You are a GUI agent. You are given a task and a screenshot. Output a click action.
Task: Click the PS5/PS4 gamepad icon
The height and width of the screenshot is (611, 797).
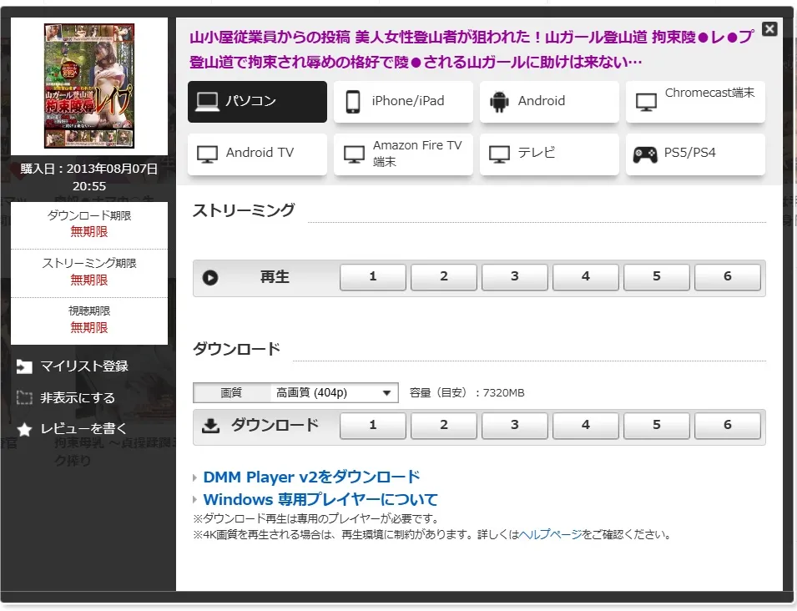645,154
